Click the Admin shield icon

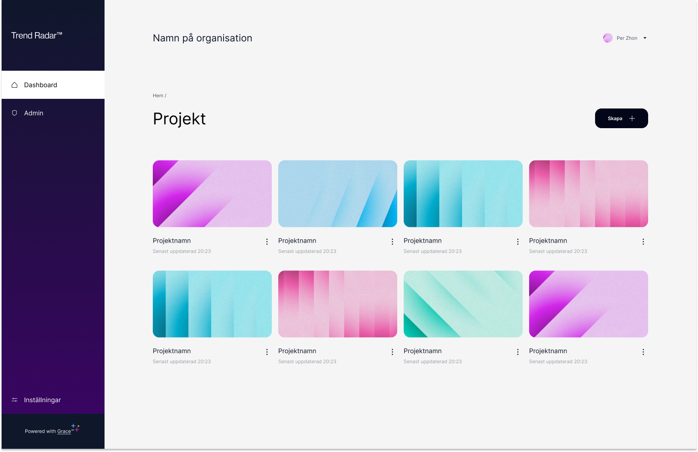14,113
